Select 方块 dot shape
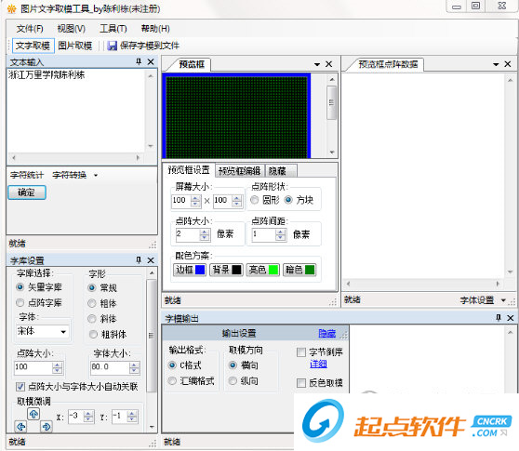This screenshot has height=451, width=519. [x=288, y=200]
